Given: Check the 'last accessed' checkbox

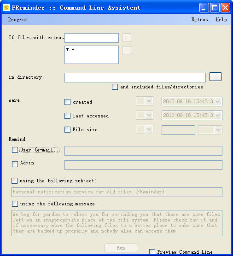Looking at the screenshot, I should [x=67, y=116].
